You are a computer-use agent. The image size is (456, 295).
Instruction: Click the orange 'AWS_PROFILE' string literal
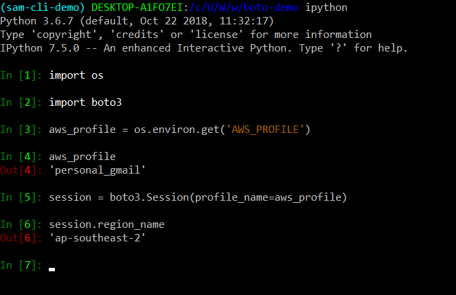266,129
